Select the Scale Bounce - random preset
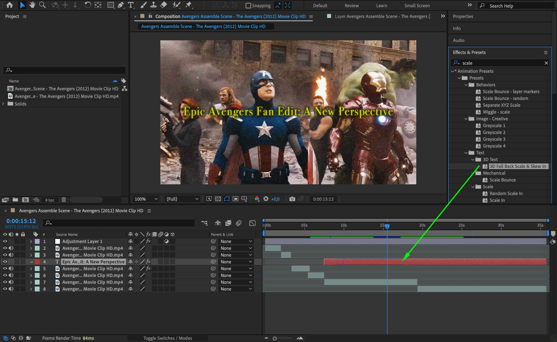The image size is (557, 342). pos(505,98)
